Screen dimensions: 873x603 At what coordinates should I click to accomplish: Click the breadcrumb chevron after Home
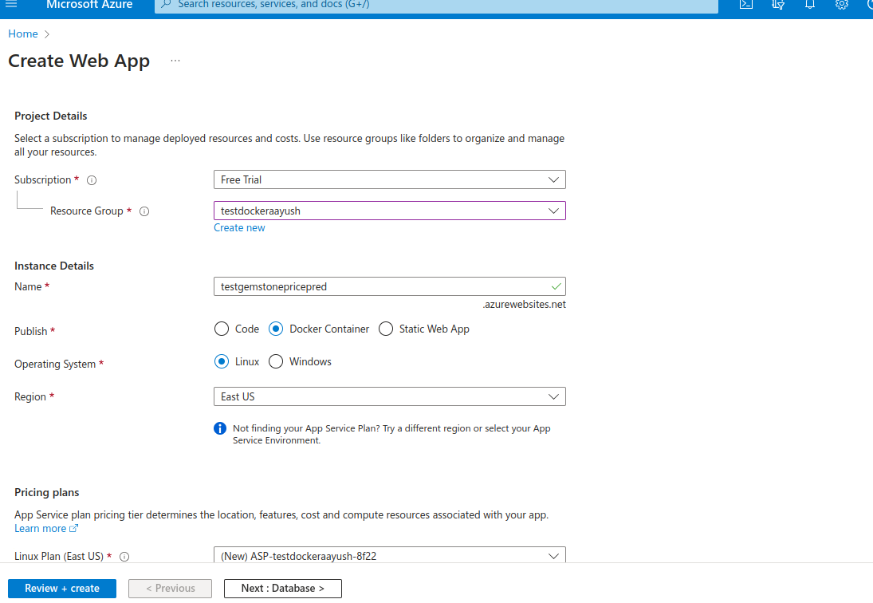click(x=47, y=34)
